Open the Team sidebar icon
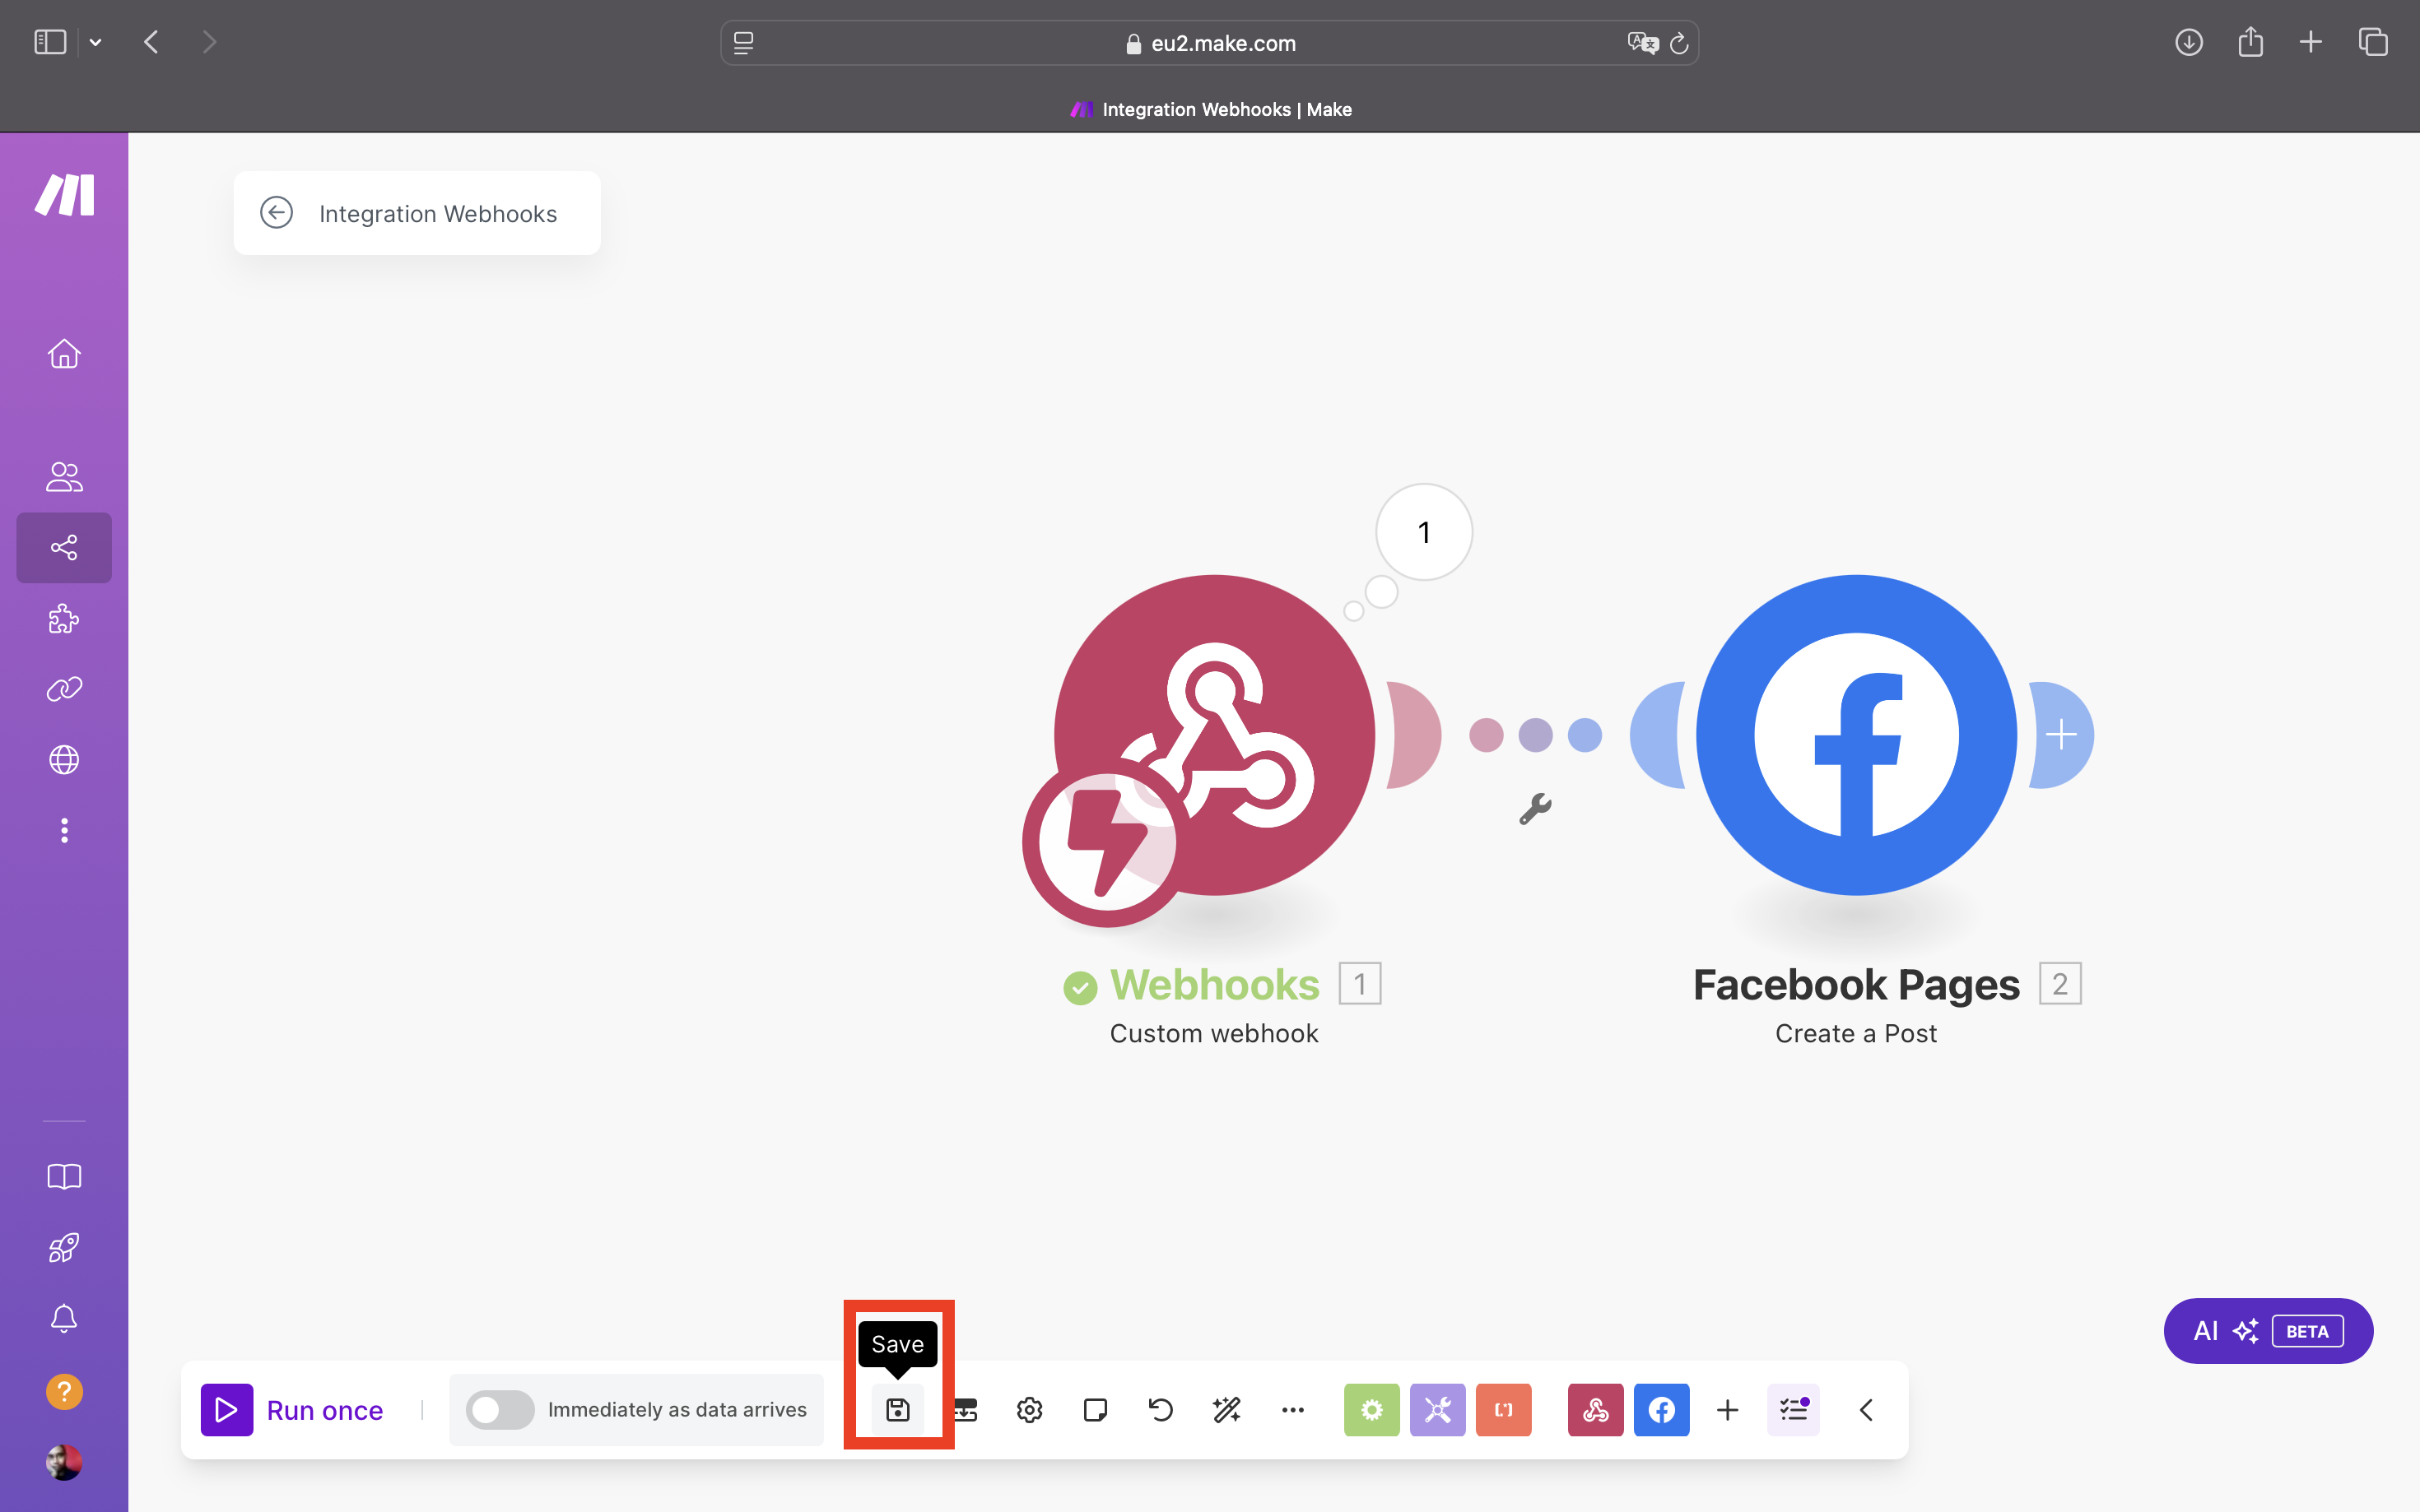Viewport: 2420px width, 1512px height. [64, 477]
